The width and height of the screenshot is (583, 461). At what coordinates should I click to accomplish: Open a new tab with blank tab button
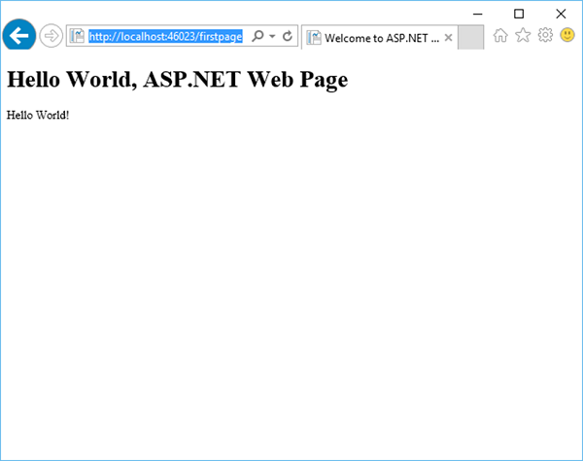tap(470, 38)
